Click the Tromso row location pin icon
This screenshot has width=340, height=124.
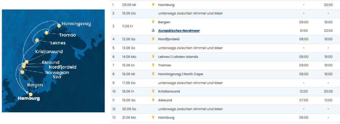[x=153, y=65]
